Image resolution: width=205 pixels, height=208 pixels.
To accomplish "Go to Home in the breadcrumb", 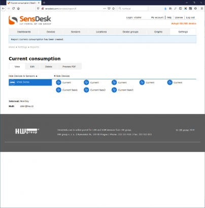I will (12, 47).
